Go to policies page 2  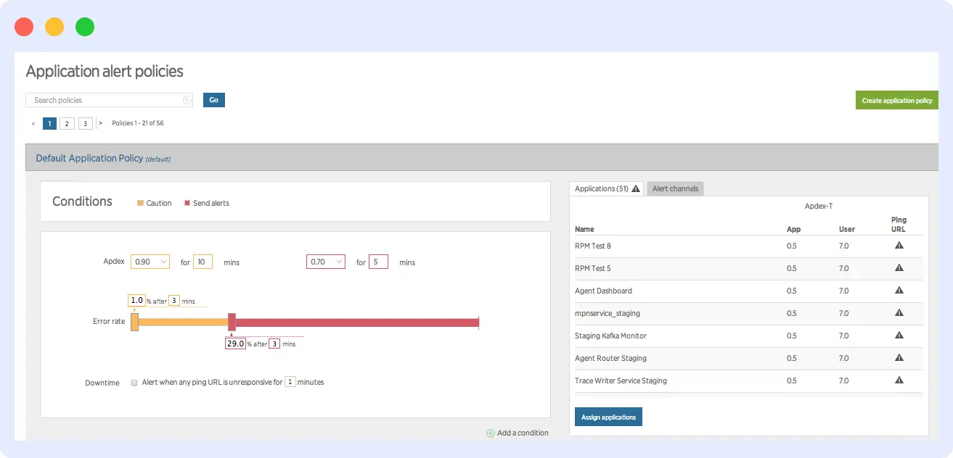coord(67,123)
